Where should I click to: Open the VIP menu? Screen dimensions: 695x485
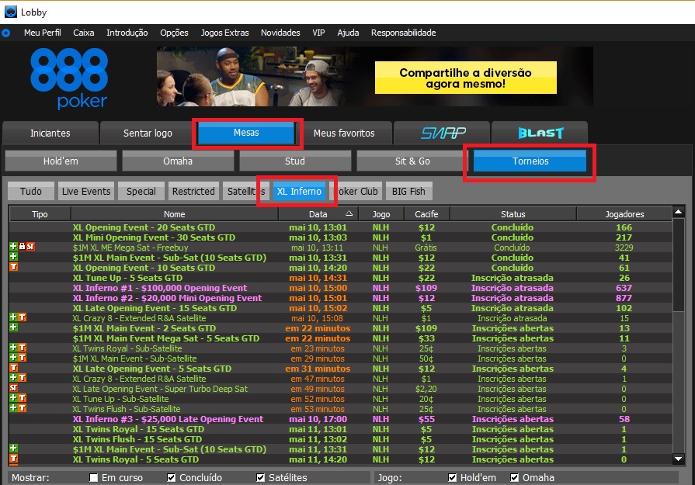click(318, 33)
